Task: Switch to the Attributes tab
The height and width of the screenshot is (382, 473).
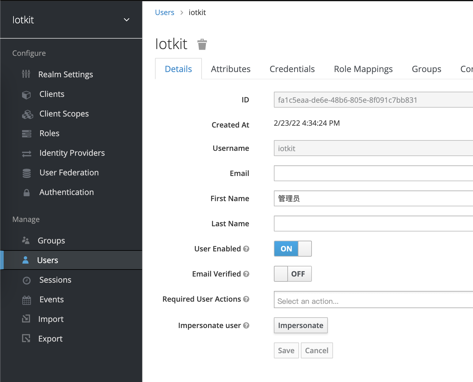Action: 231,69
